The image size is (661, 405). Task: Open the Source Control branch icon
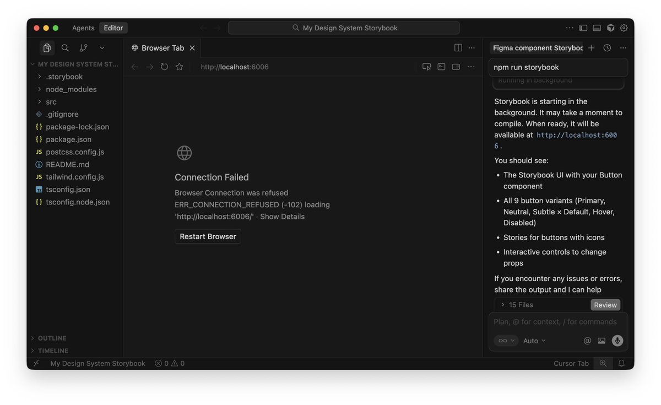83,48
